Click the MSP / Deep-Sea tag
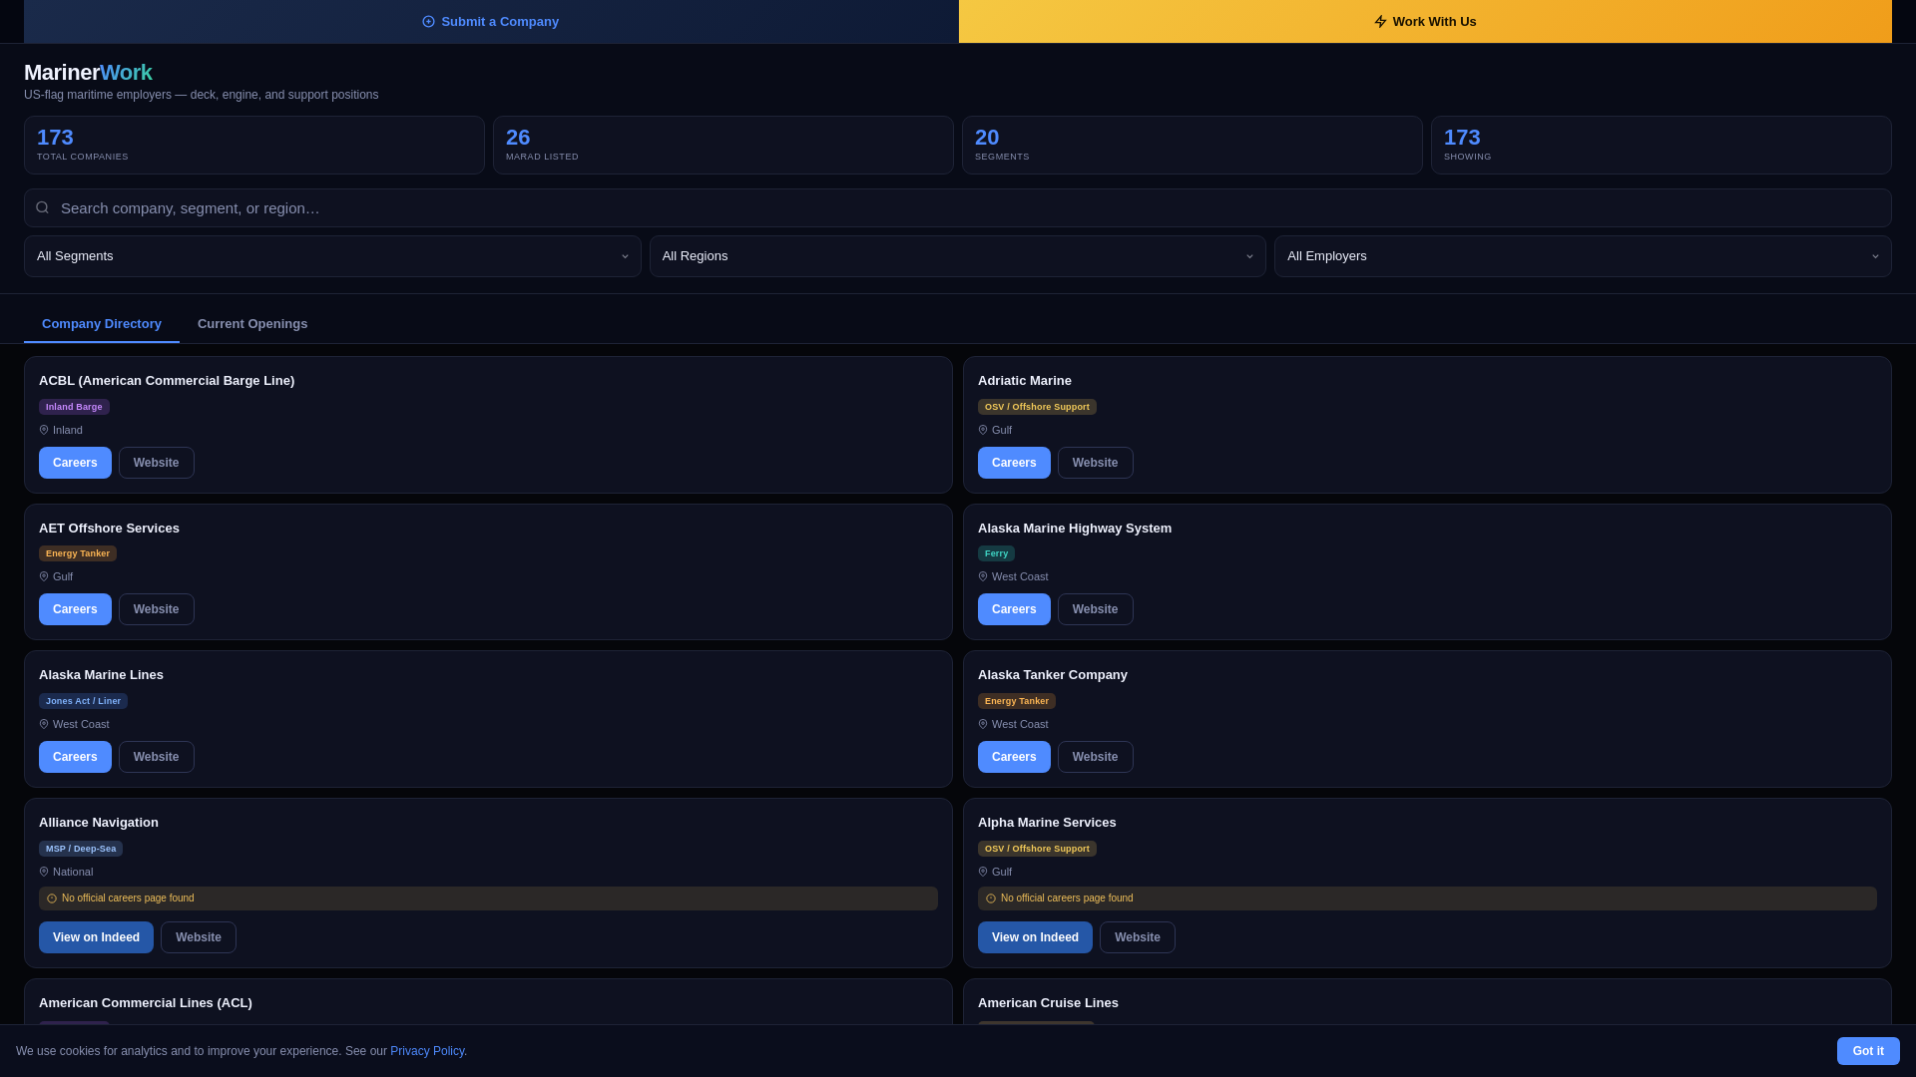The image size is (1916, 1077). 81,849
